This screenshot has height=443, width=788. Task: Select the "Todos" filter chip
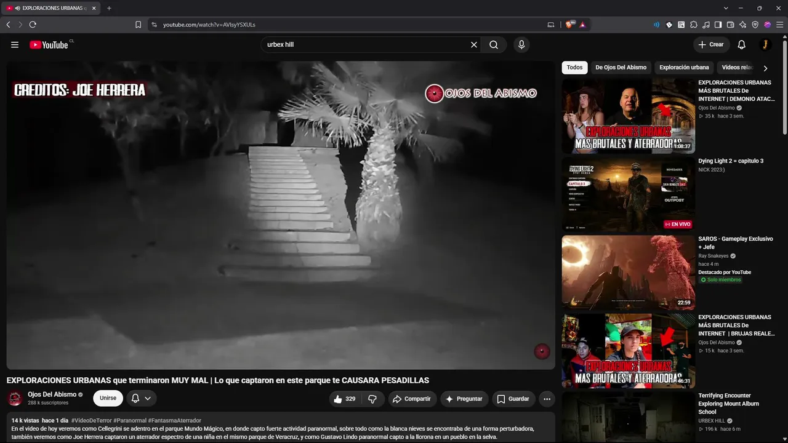tap(574, 68)
